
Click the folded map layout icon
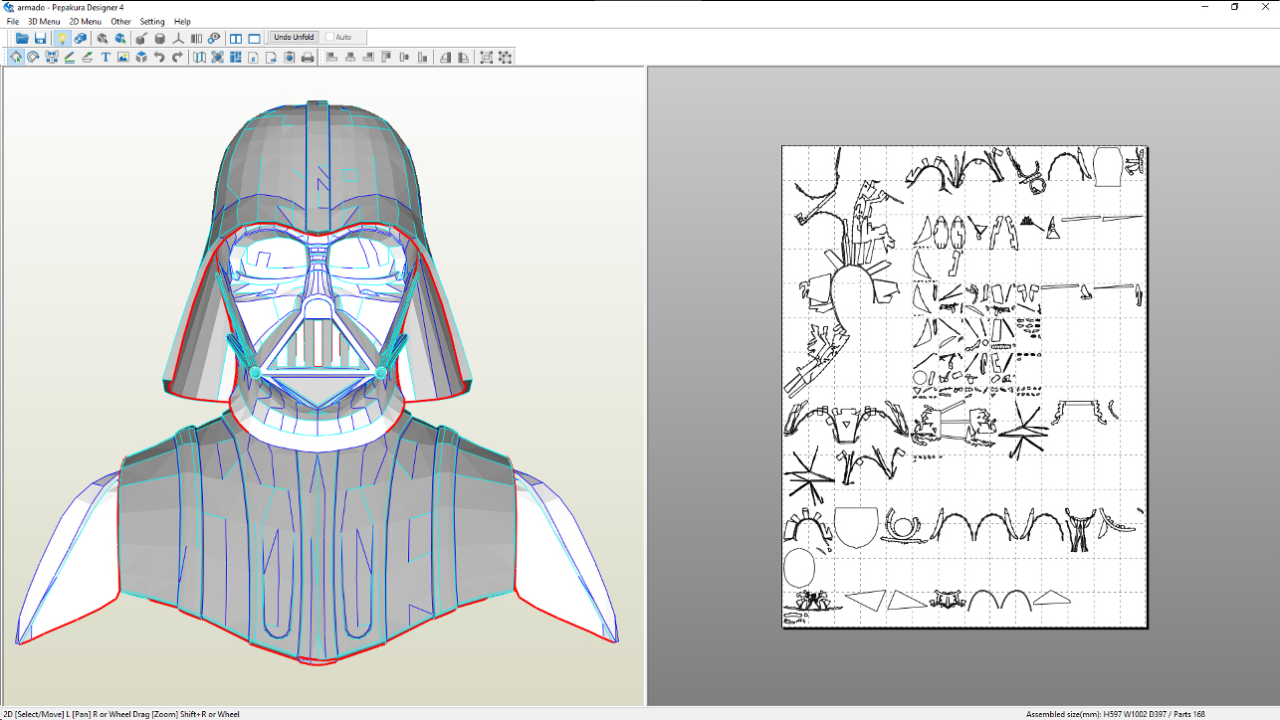coord(199,57)
